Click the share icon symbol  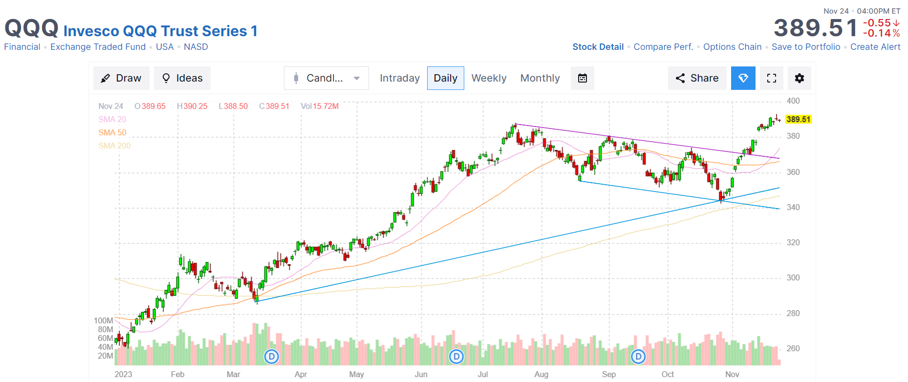pyautogui.click(x=680, y=78)
